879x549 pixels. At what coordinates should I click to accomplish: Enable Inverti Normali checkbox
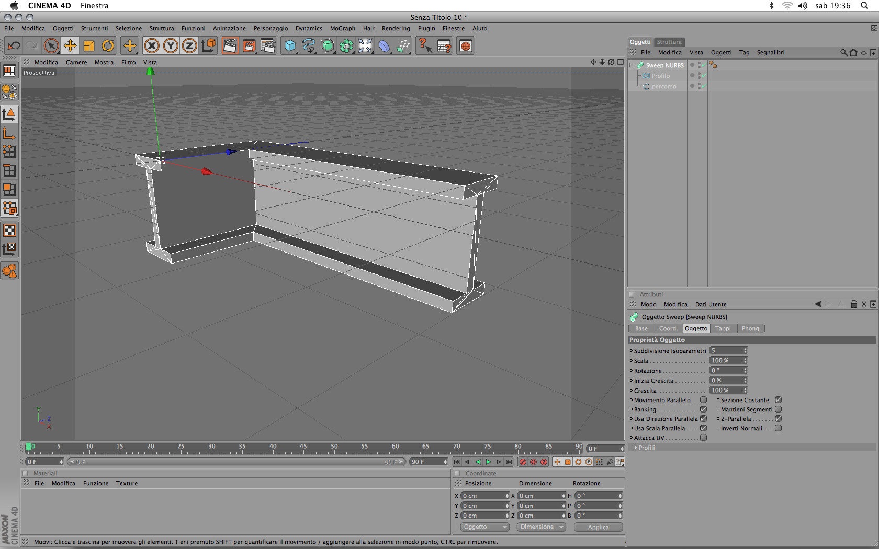[x=778, y=428]
